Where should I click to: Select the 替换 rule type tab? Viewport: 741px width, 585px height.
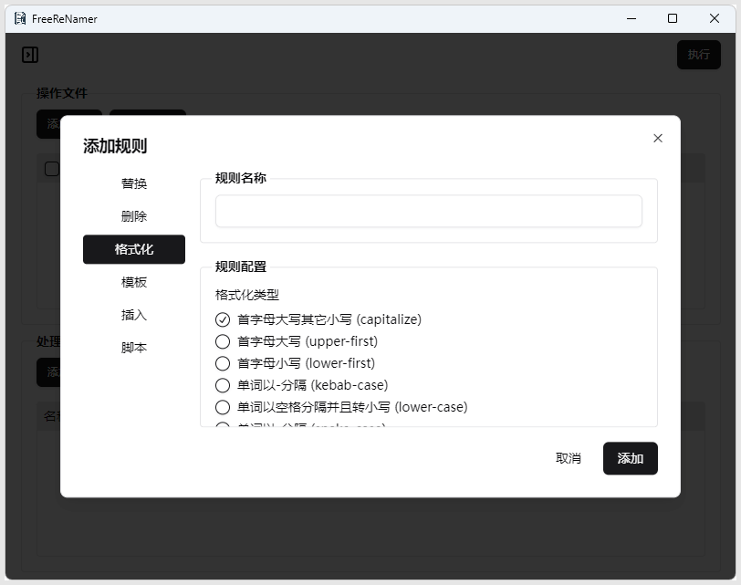click(x=134, y=183)
